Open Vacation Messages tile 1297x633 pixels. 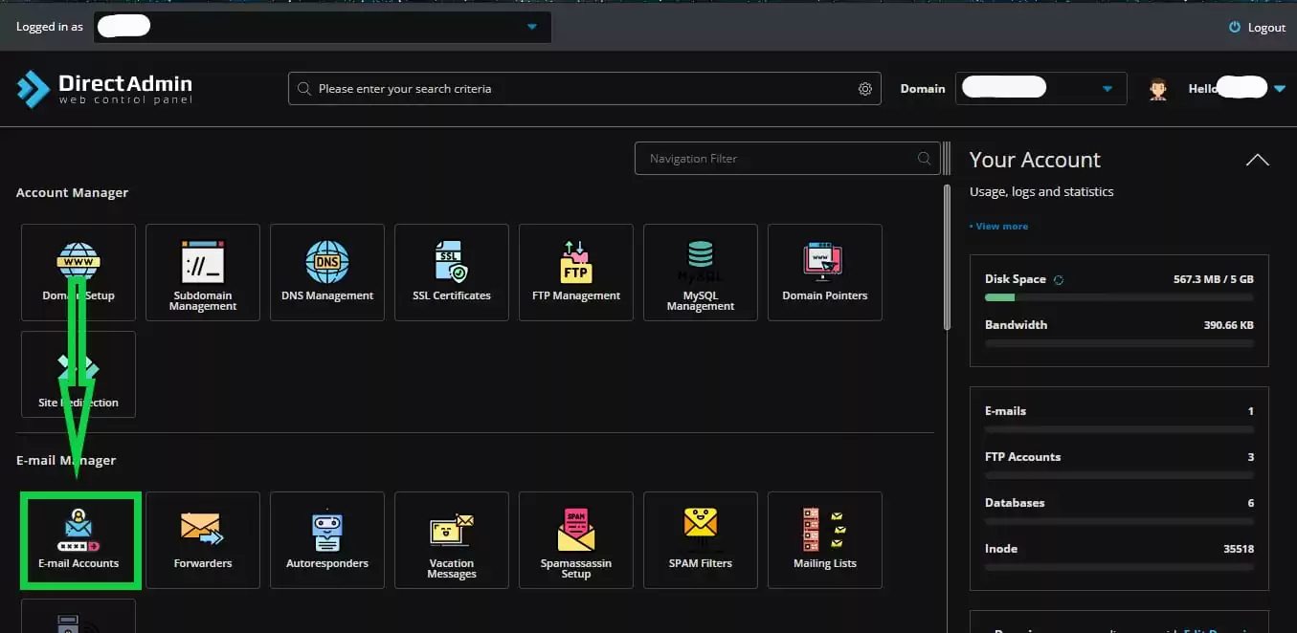[x=452, y=540]
